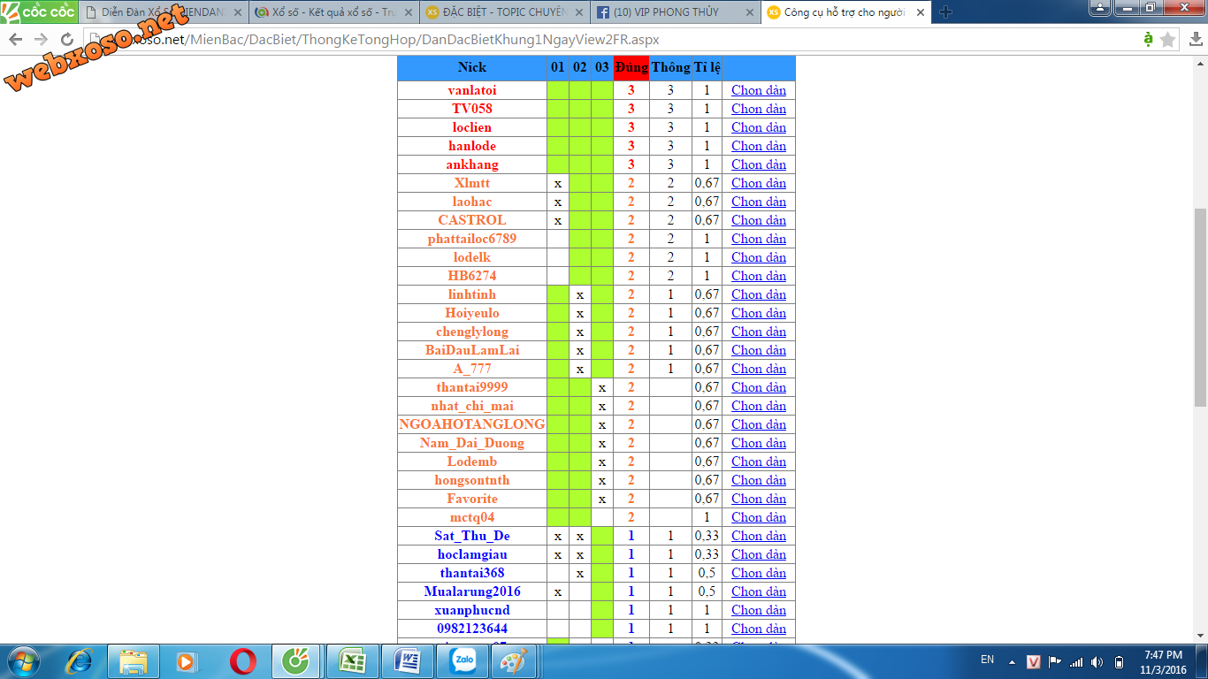Open Internet Explorer from the taskbar
This screenshot has height=679, width=1208.
coord(79,661)
